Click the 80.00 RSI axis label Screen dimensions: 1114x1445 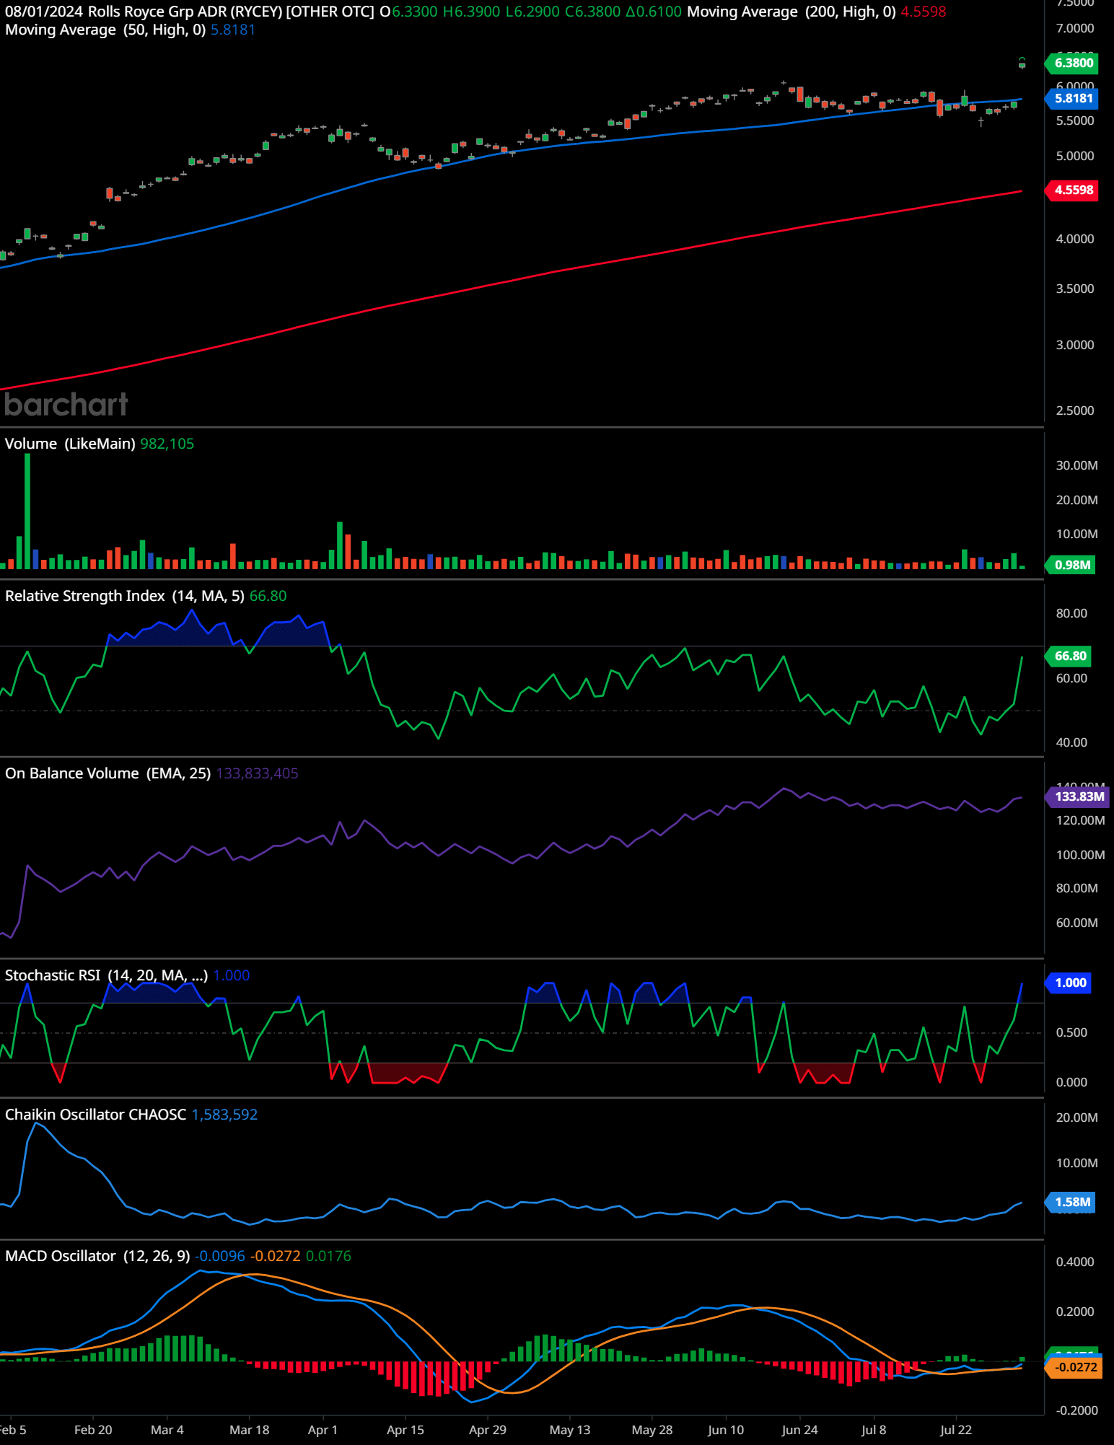click(x=1071, y=613)
